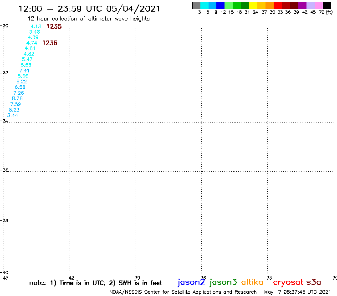The width and height of the screenshot is (337, 296).
Task: Click the -45 longitude axis label
Action: click(x=4, y=278)
